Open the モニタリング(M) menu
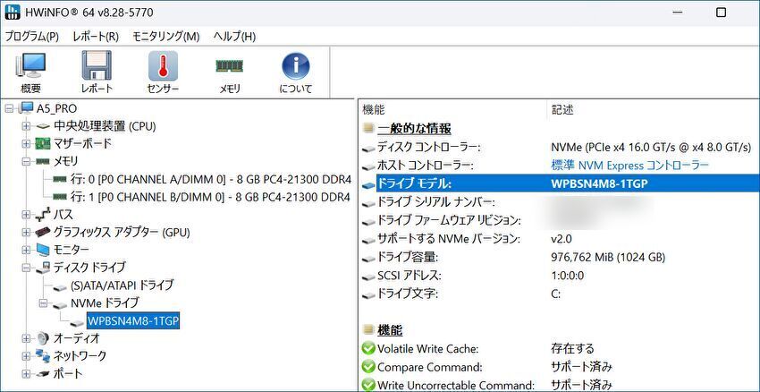Viewport: 760px width, 392px height. (x=165, y=36)
